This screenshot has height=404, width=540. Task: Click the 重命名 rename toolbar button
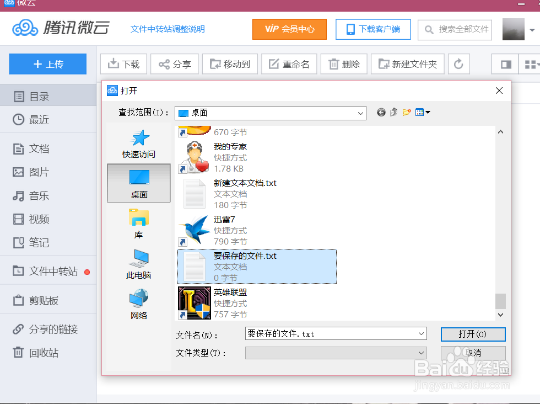[289, 64]
